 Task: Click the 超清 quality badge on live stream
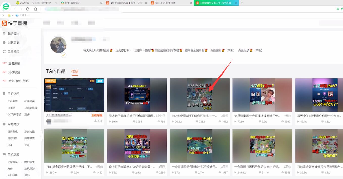coord(100,81)
